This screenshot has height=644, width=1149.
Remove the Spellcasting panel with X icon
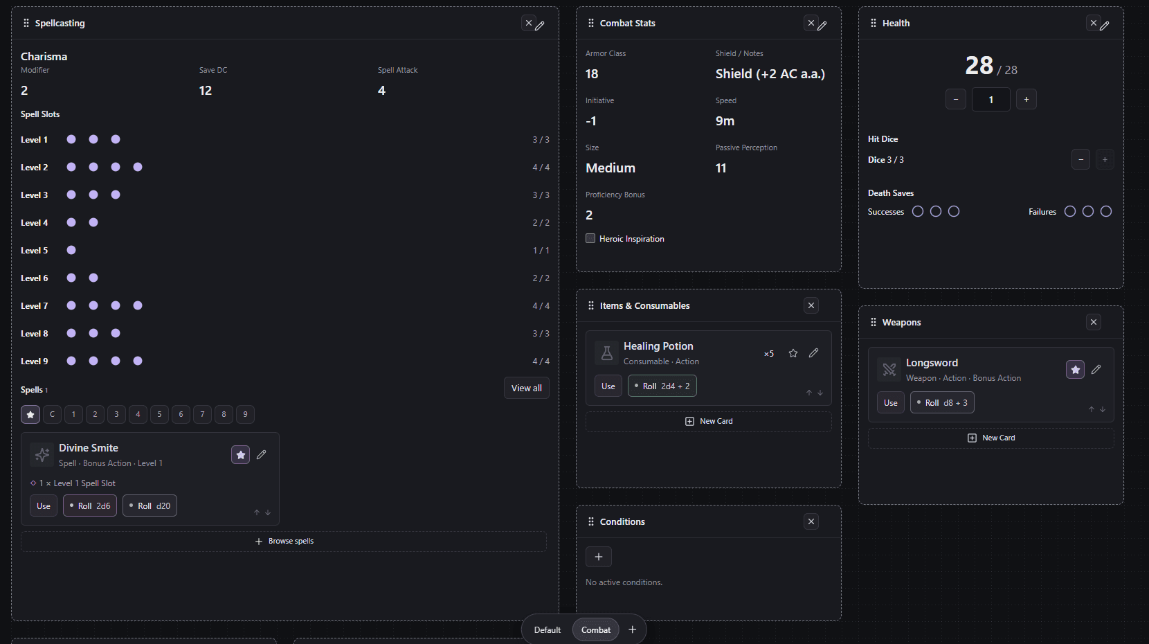(529, 23)
